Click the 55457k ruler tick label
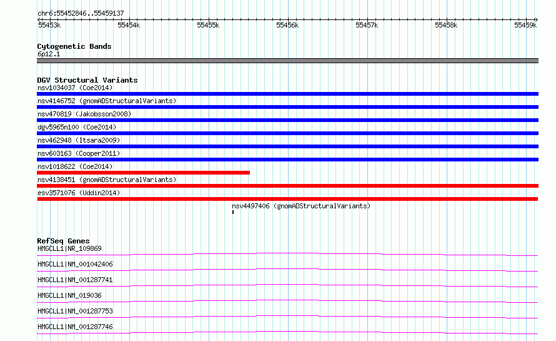 click(367, 25)
